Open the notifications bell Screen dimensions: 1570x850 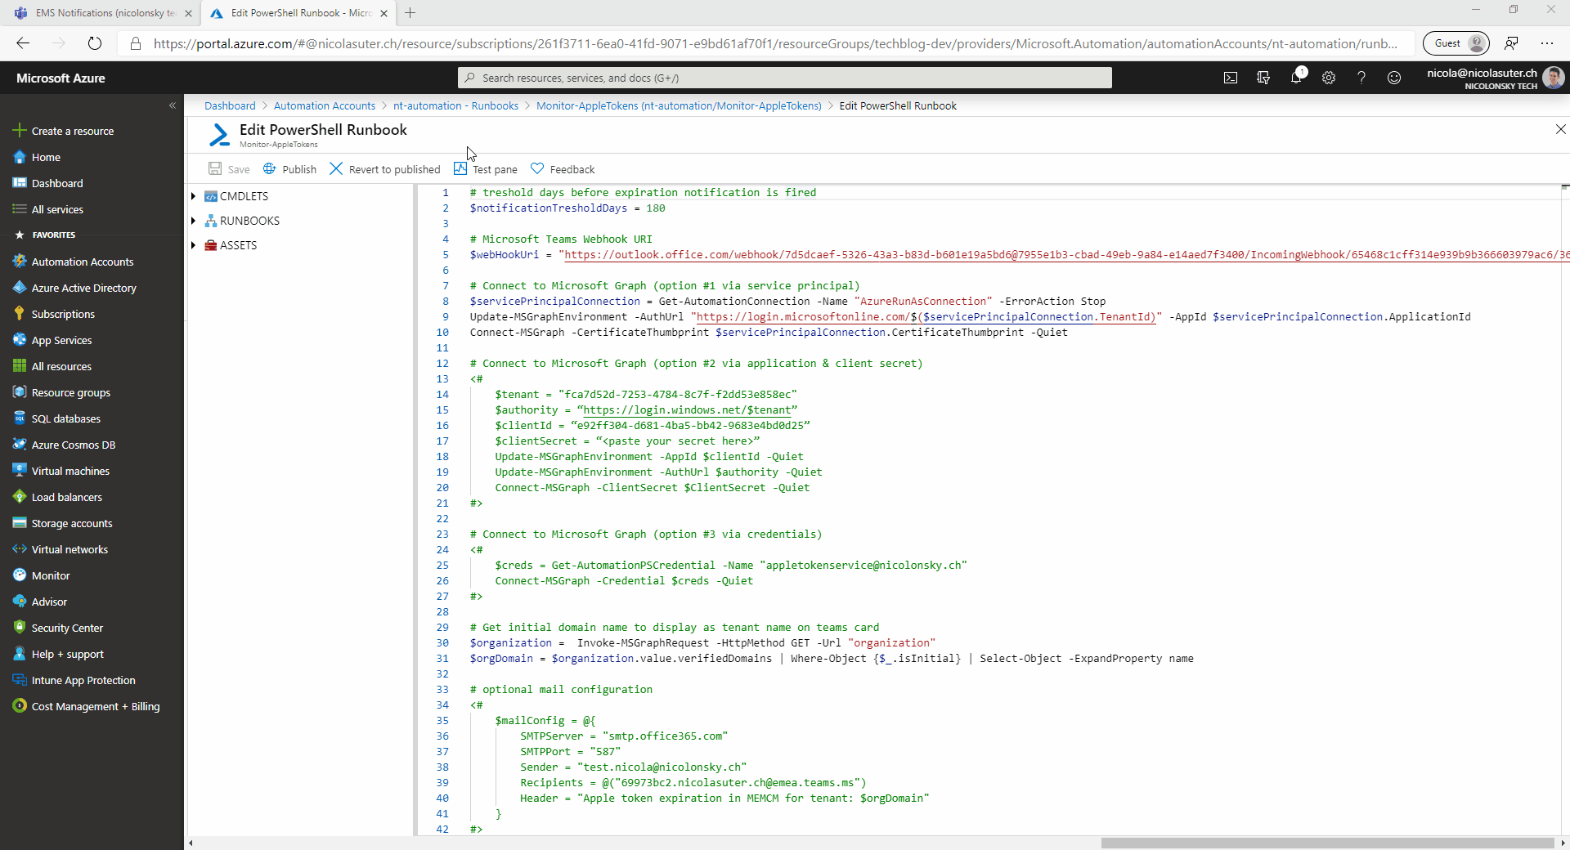[x=1296, y=78]
